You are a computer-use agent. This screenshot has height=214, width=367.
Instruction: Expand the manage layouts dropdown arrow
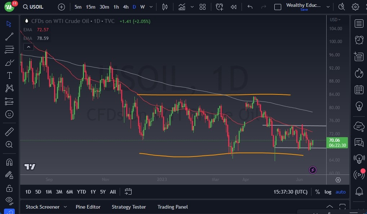[328, 7]
